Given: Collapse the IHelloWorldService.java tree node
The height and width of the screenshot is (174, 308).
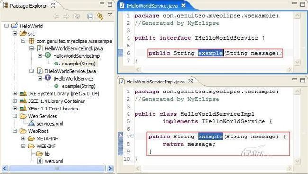Looking at the screenshot, I should click(x=31, y=71).
